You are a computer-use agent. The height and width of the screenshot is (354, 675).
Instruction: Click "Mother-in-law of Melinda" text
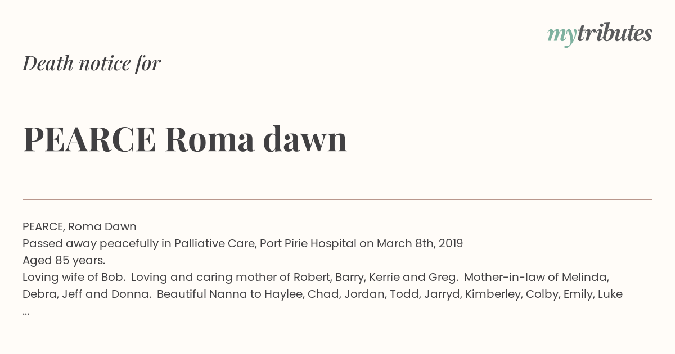(536, 277)
